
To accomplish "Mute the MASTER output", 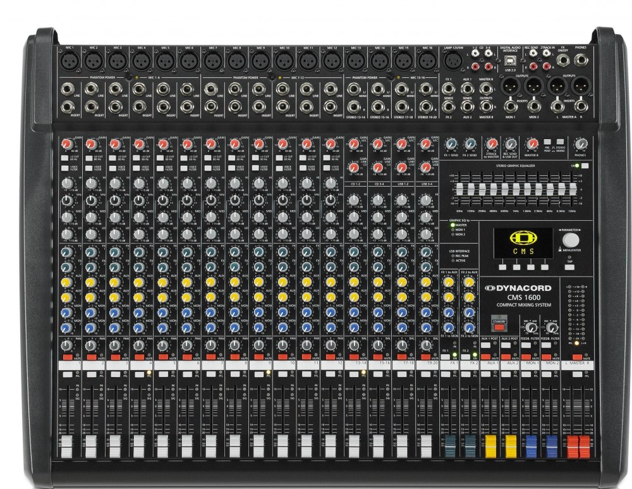I will [577, 357].
